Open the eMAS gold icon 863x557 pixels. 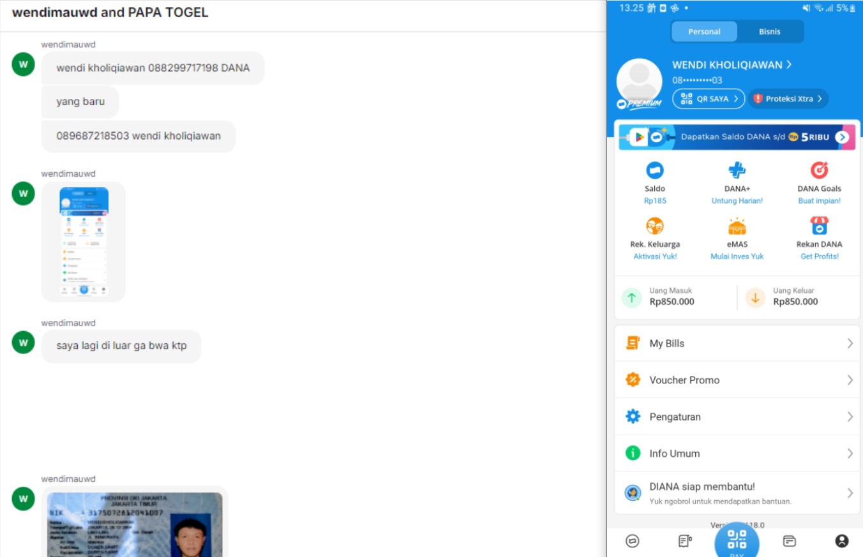737,226
